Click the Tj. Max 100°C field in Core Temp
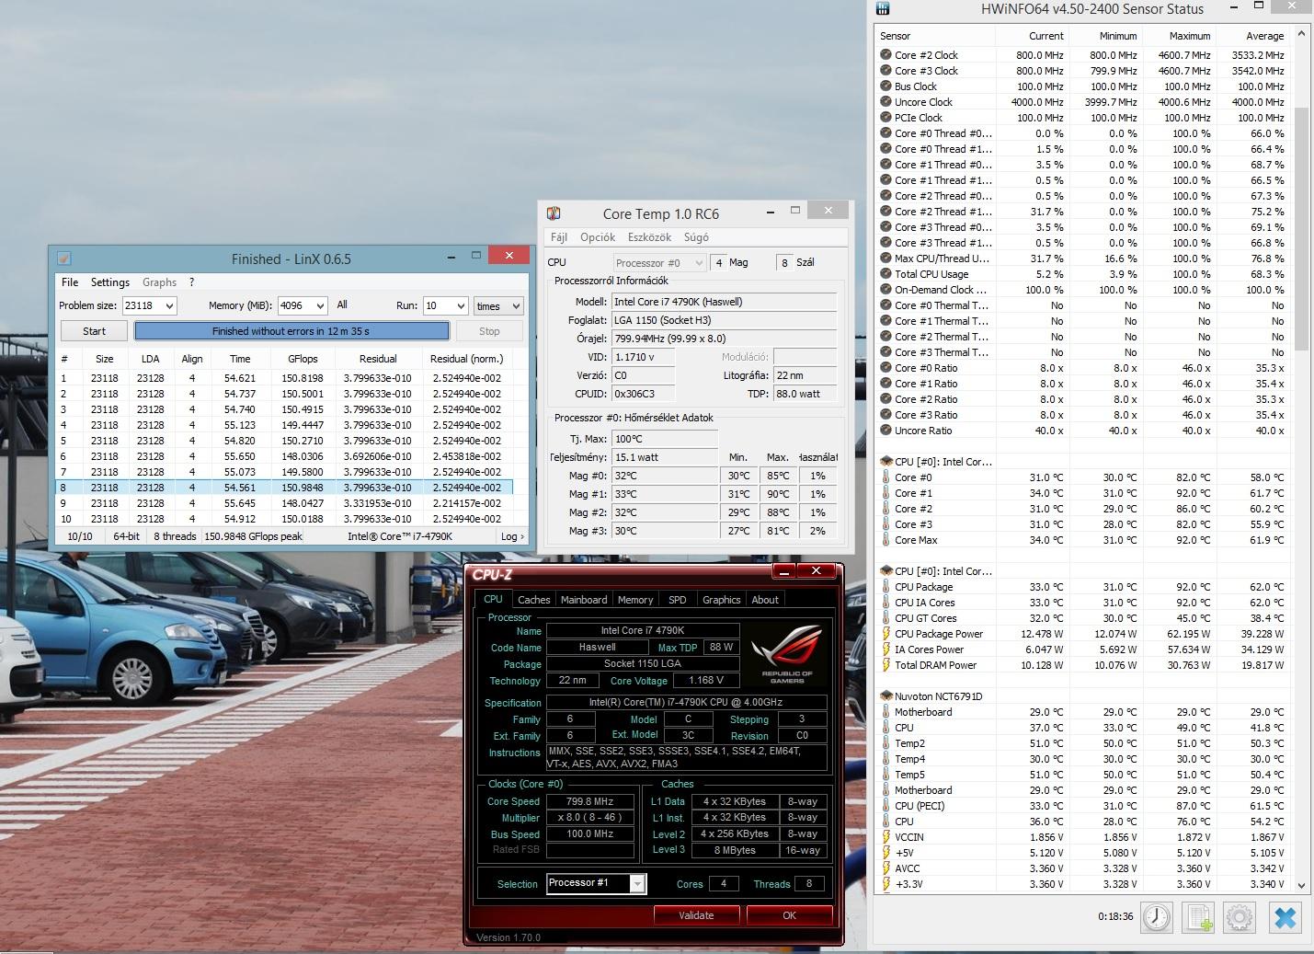 (x=665, y=439)
